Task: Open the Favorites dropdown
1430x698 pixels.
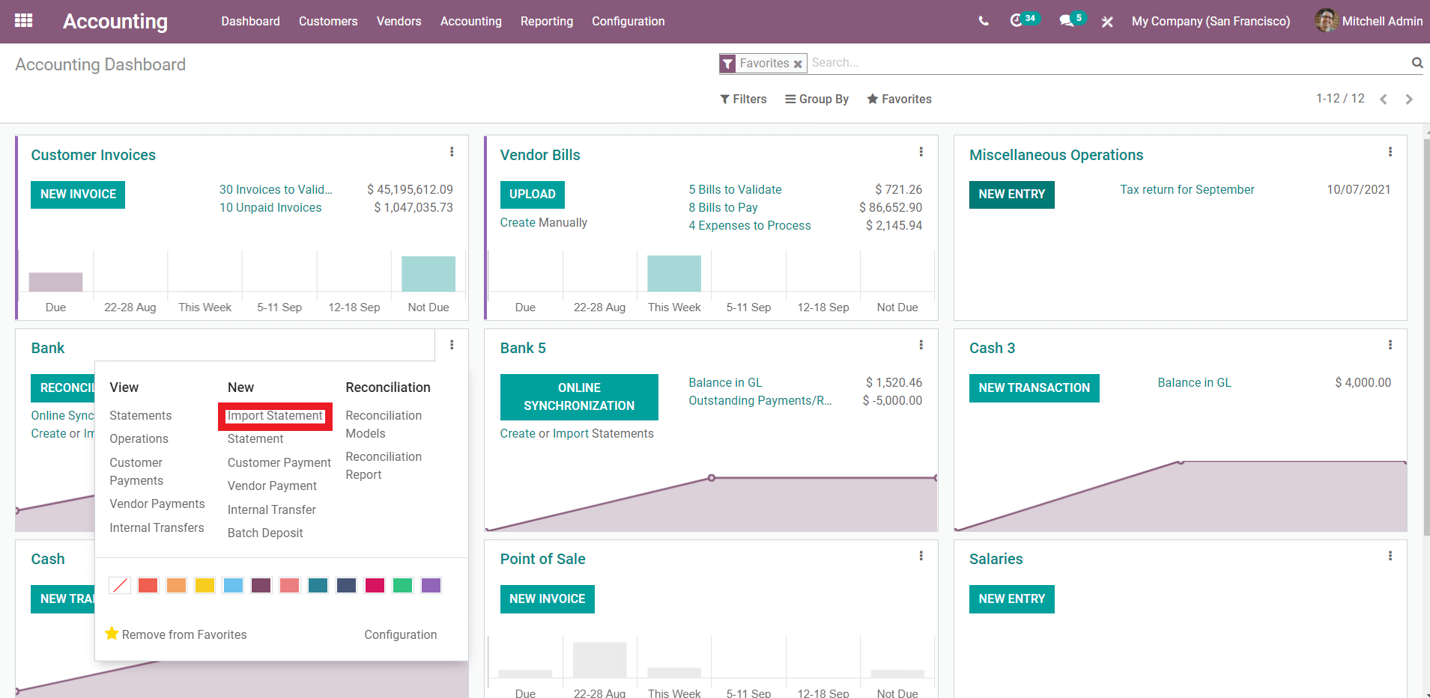Action: click(899, 99)
